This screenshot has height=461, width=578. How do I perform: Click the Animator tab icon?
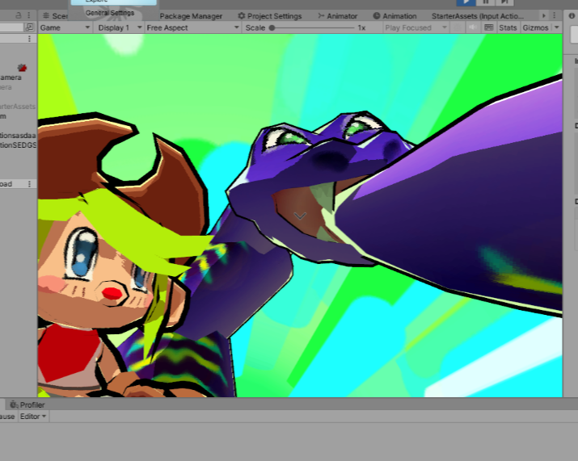point(321,16)
